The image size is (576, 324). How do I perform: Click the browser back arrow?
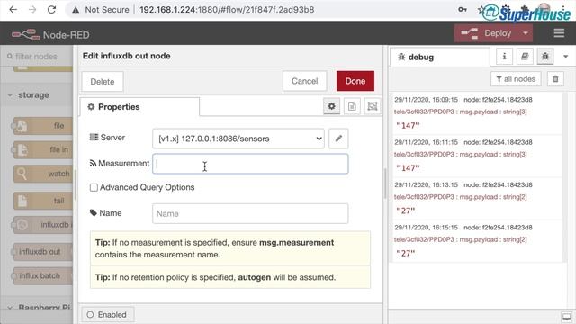(13, 10)
